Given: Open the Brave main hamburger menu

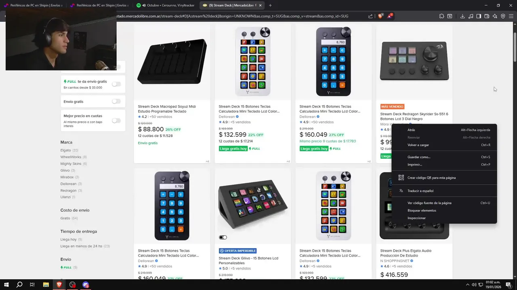Looking at the screenshot, I should click(x=511, y=16).
